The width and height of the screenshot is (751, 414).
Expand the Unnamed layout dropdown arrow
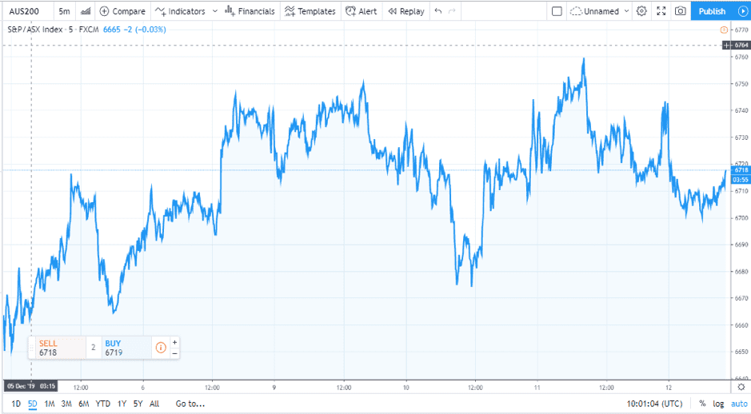625,11
